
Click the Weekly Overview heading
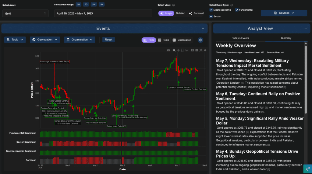pyautogui.click(x=236, y=46)
